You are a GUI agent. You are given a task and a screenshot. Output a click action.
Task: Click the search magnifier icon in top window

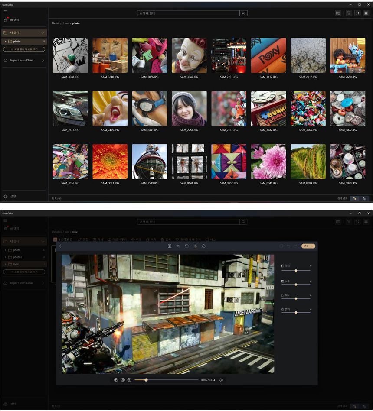pos(243,13)
